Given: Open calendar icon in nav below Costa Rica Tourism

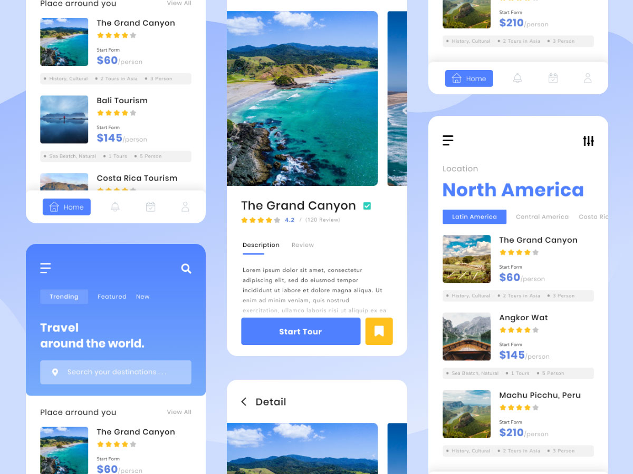Looking at the screenshot, I should pos(150,207).
